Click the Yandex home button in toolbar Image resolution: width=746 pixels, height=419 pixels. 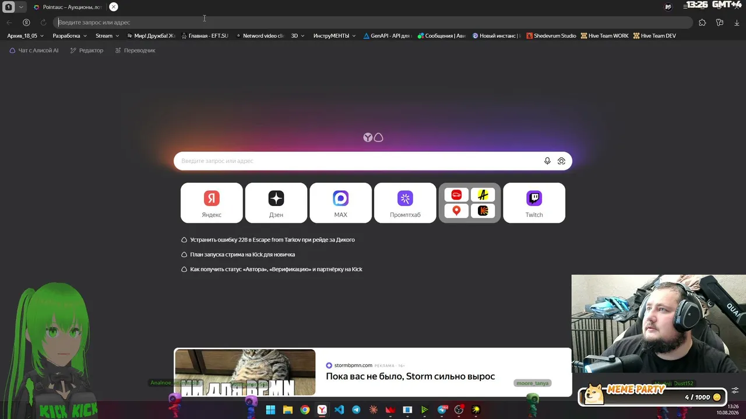[26, 23]
